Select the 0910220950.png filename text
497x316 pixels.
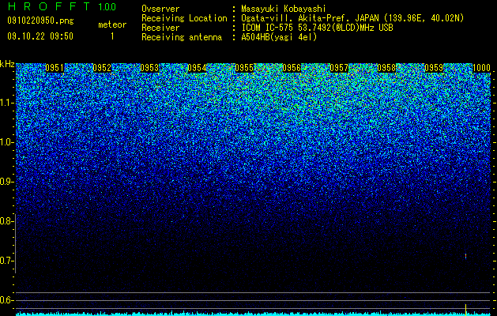click(40, 21)
